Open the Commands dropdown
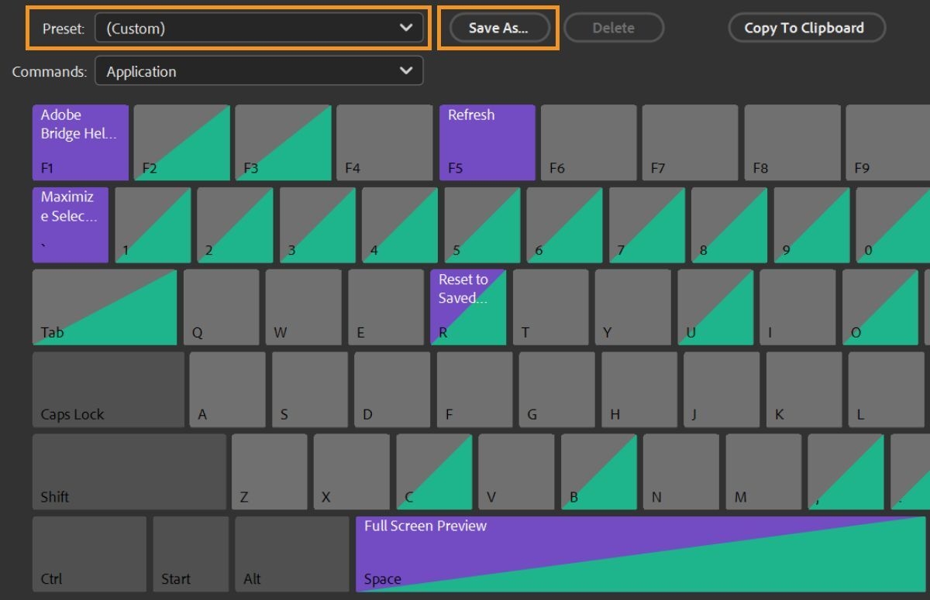This screenshot has width=930, height=600. coord(260,70)
